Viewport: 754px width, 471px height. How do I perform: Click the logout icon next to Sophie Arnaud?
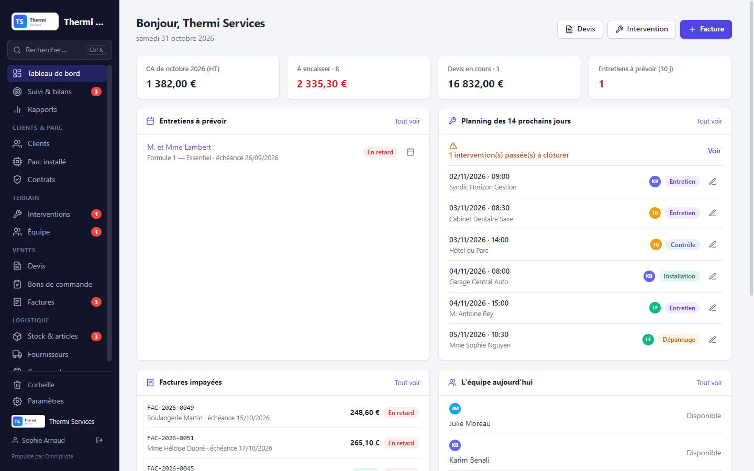[99, 440]
